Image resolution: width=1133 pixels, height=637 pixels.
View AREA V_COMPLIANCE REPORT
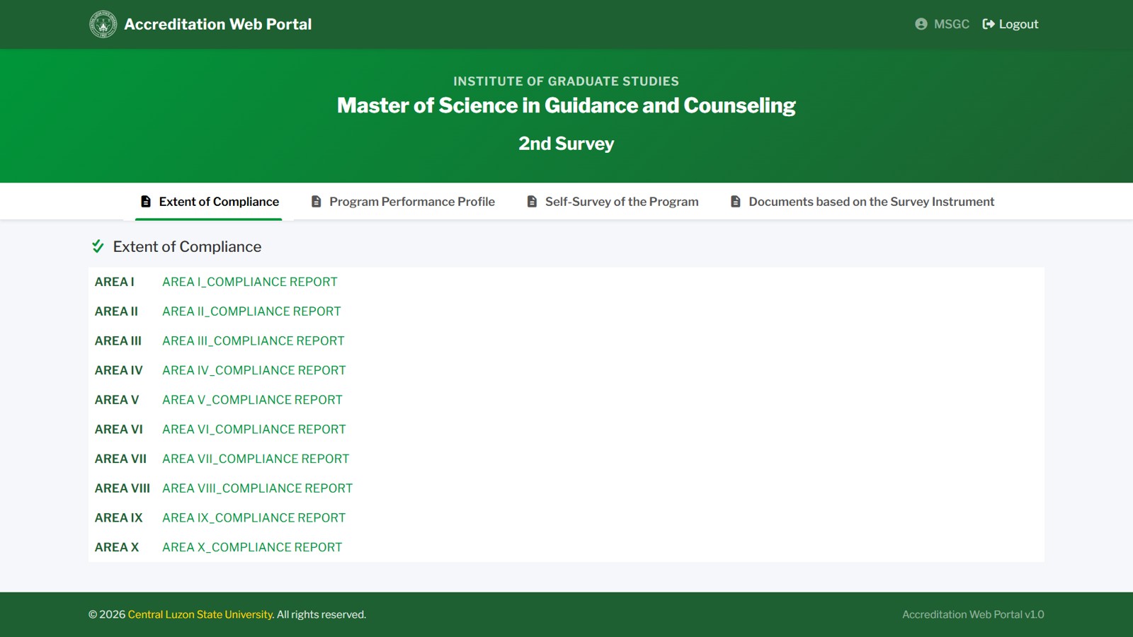[252, 400]
